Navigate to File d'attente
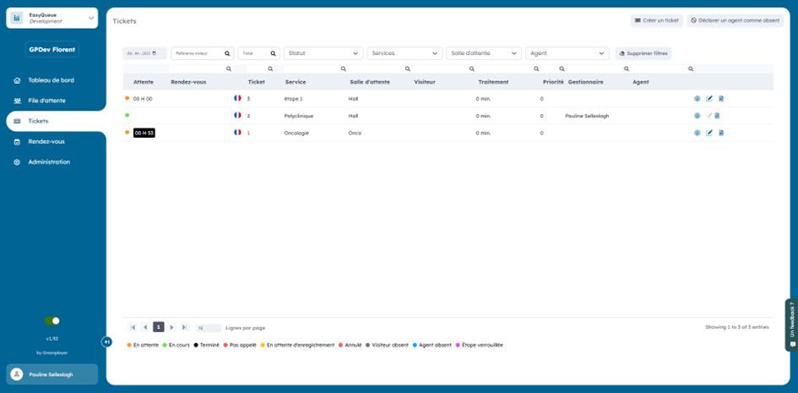This screenshot has height=393, width=798. pyautogui.click(x=46, y=101)
